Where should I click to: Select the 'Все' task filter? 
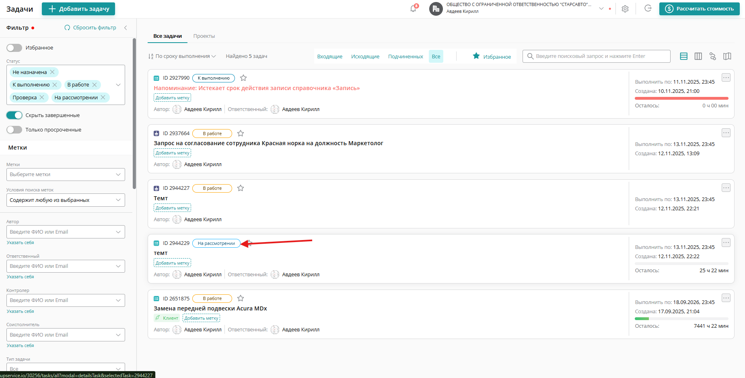click(436, 57)
